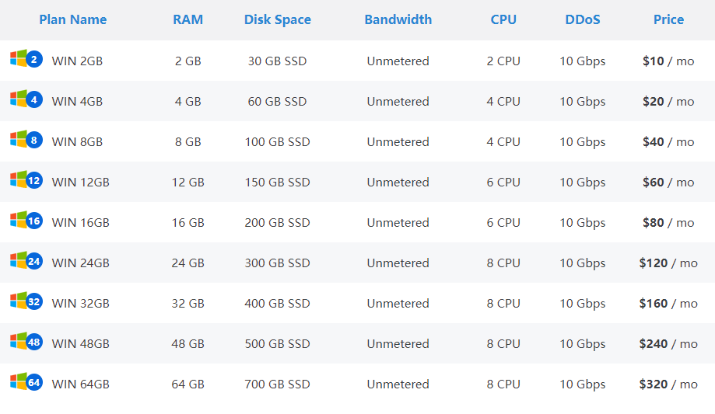Image resolution: width=715 pixels, height=414 pixels.
Task: Click the RAM column header
Action: point(188,20)
